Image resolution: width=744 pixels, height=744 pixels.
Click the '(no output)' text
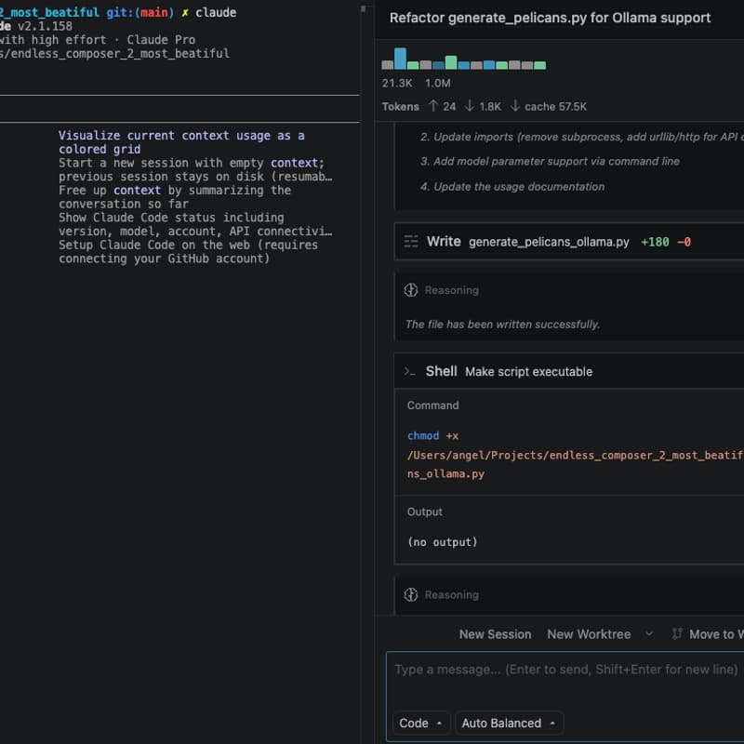click(x=443, y=542)
